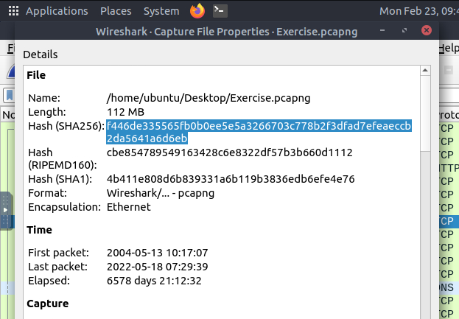This screenshot has height=319, width=459.
Task: Click the RIPEMD160 hash value
Action: 230,153
